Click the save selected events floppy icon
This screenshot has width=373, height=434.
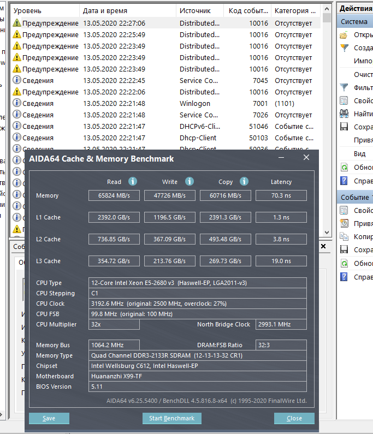point(344,249)
